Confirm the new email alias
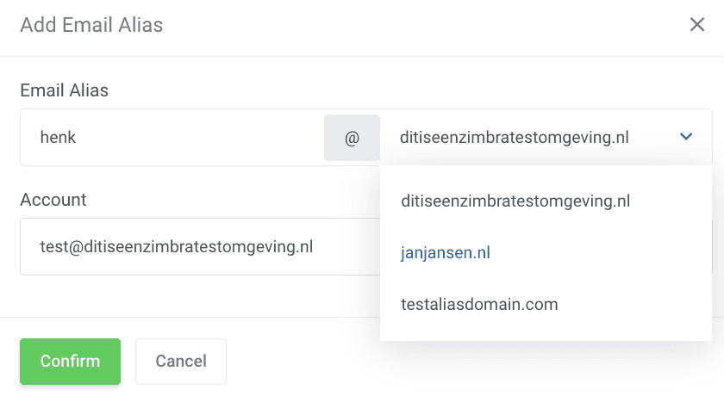The image size is (724, 396). 70,361
